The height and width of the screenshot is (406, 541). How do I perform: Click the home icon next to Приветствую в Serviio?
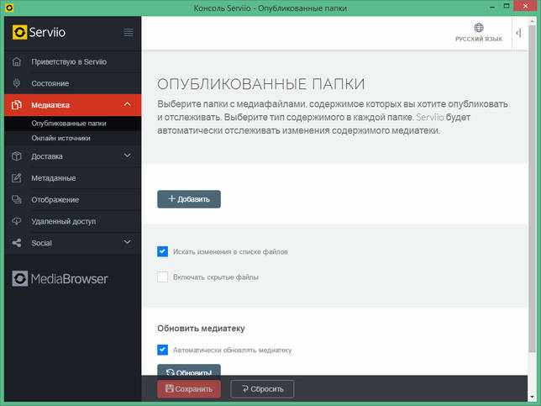tap(17, 62)
